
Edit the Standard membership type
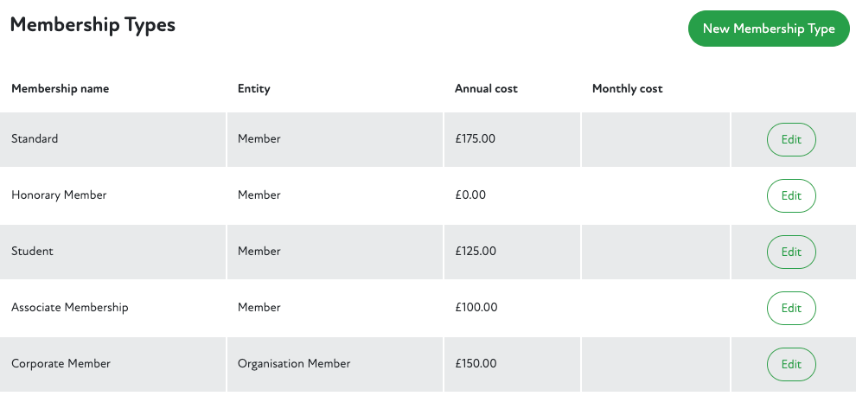point(791,139)
